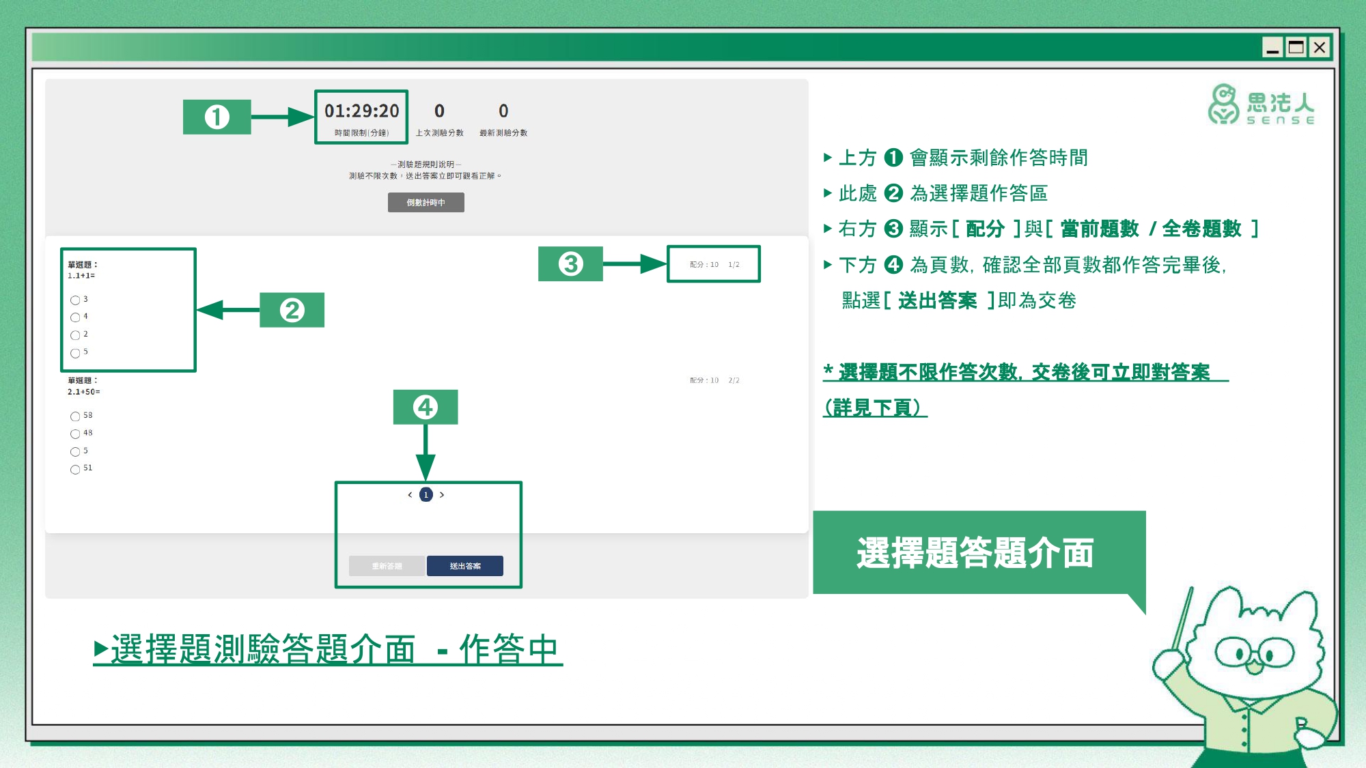Image resolution: width=1366 pixels, height=768 pixels.
Task: Go to next page with right chevron
Action: (x=442, y=495)
